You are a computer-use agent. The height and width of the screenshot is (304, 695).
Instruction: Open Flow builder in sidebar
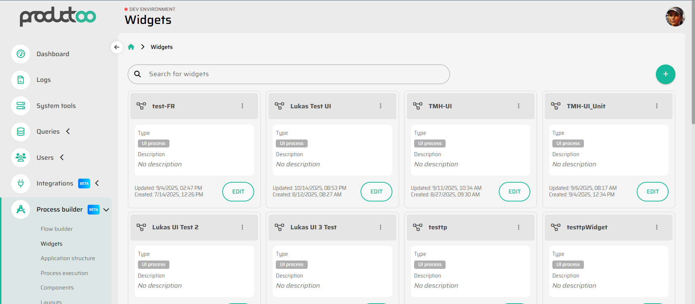click(x=56, y=229)
